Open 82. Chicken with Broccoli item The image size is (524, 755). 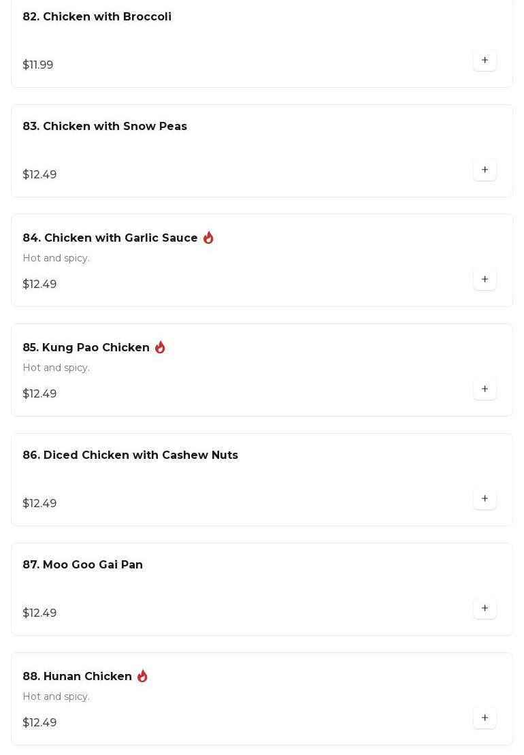(97, 16)
